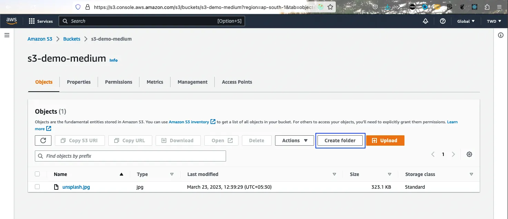Open the Services grid menu
Viewport: 508px width, 219px height.
pyautogui.click(x=41, y=21)
